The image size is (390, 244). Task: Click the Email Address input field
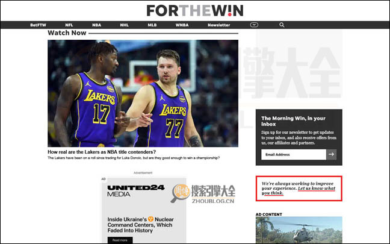pos(294,155)
